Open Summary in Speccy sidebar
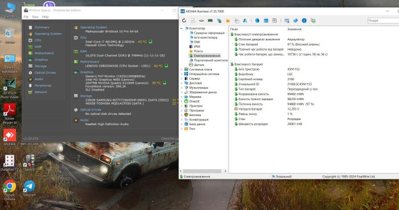 [42, 27]
